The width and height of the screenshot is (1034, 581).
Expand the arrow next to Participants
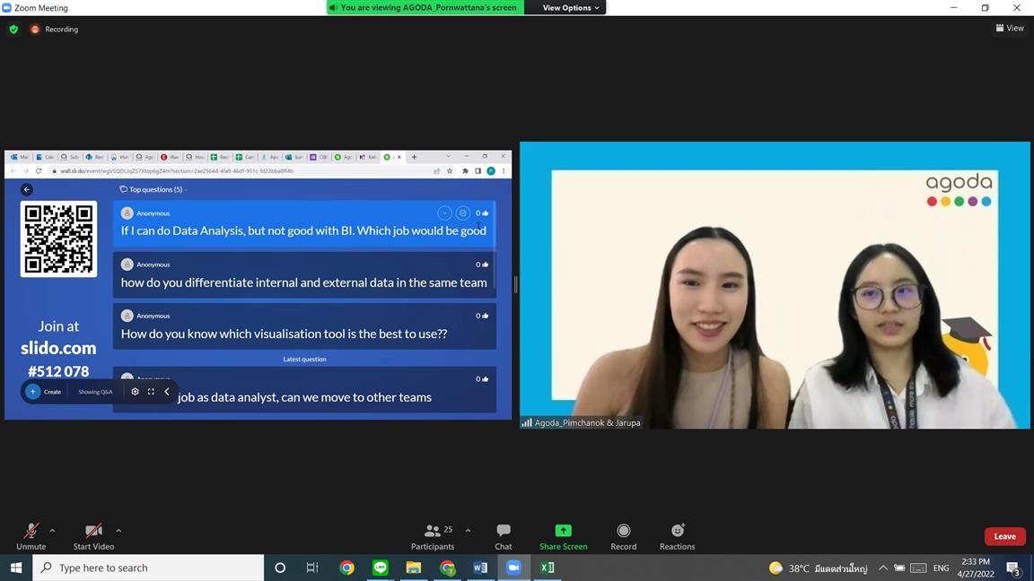tap(468, 531)
